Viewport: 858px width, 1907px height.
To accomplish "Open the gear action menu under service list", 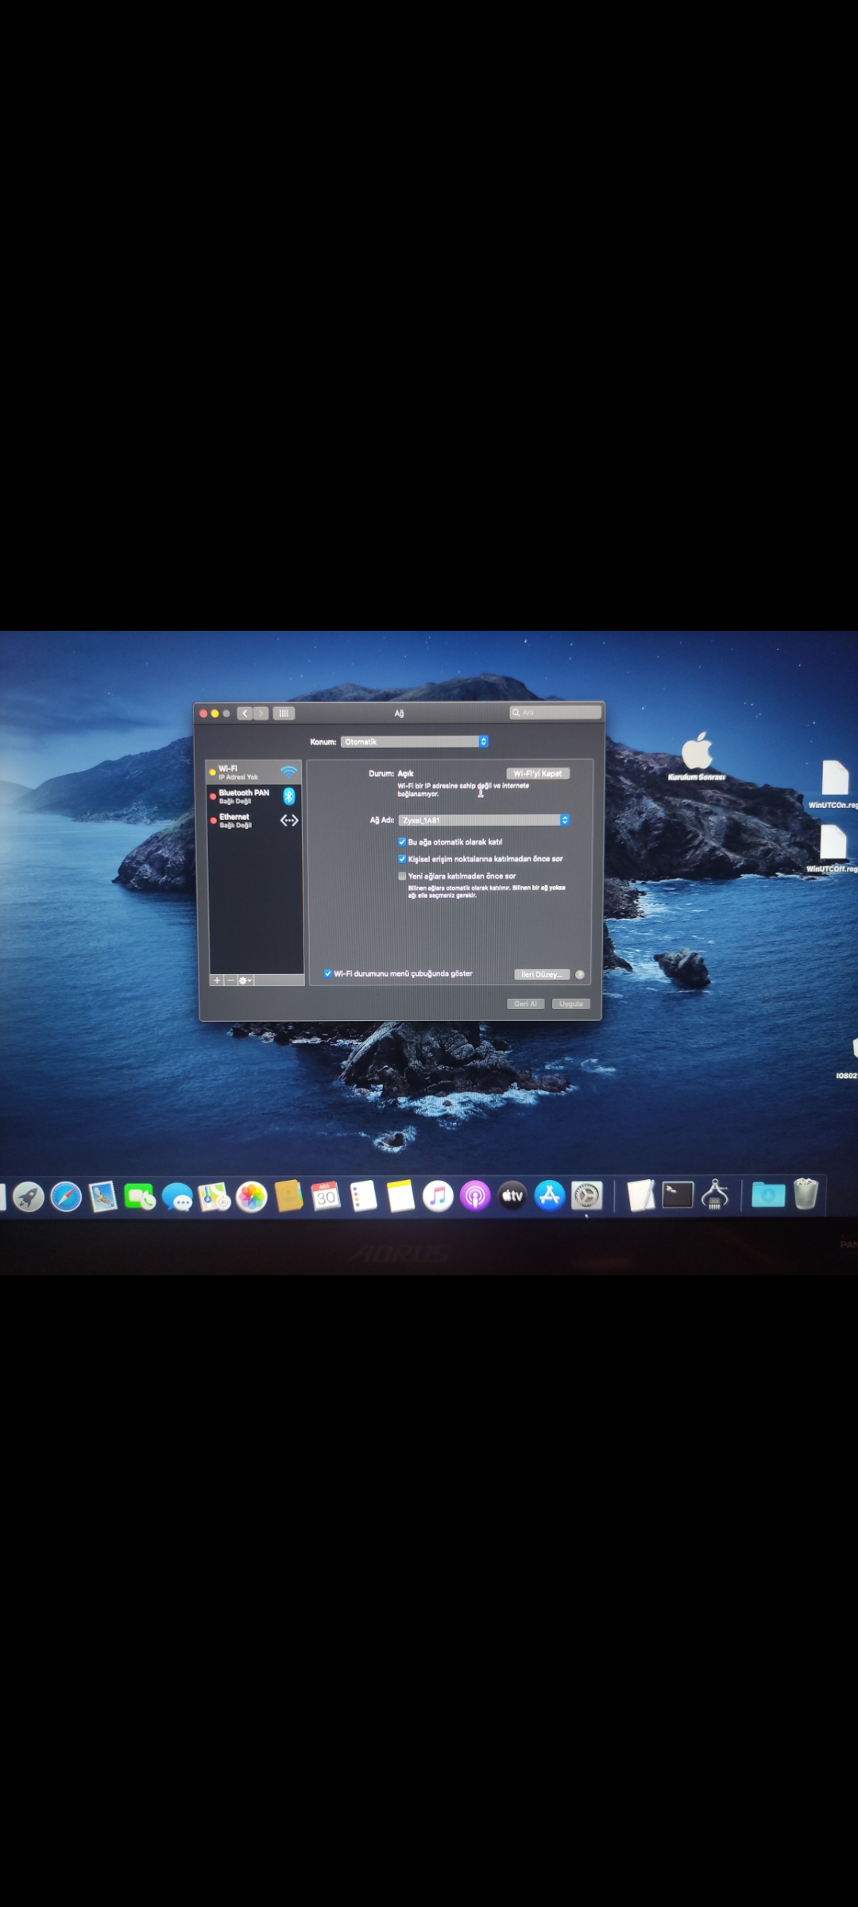I will point(245,981).
